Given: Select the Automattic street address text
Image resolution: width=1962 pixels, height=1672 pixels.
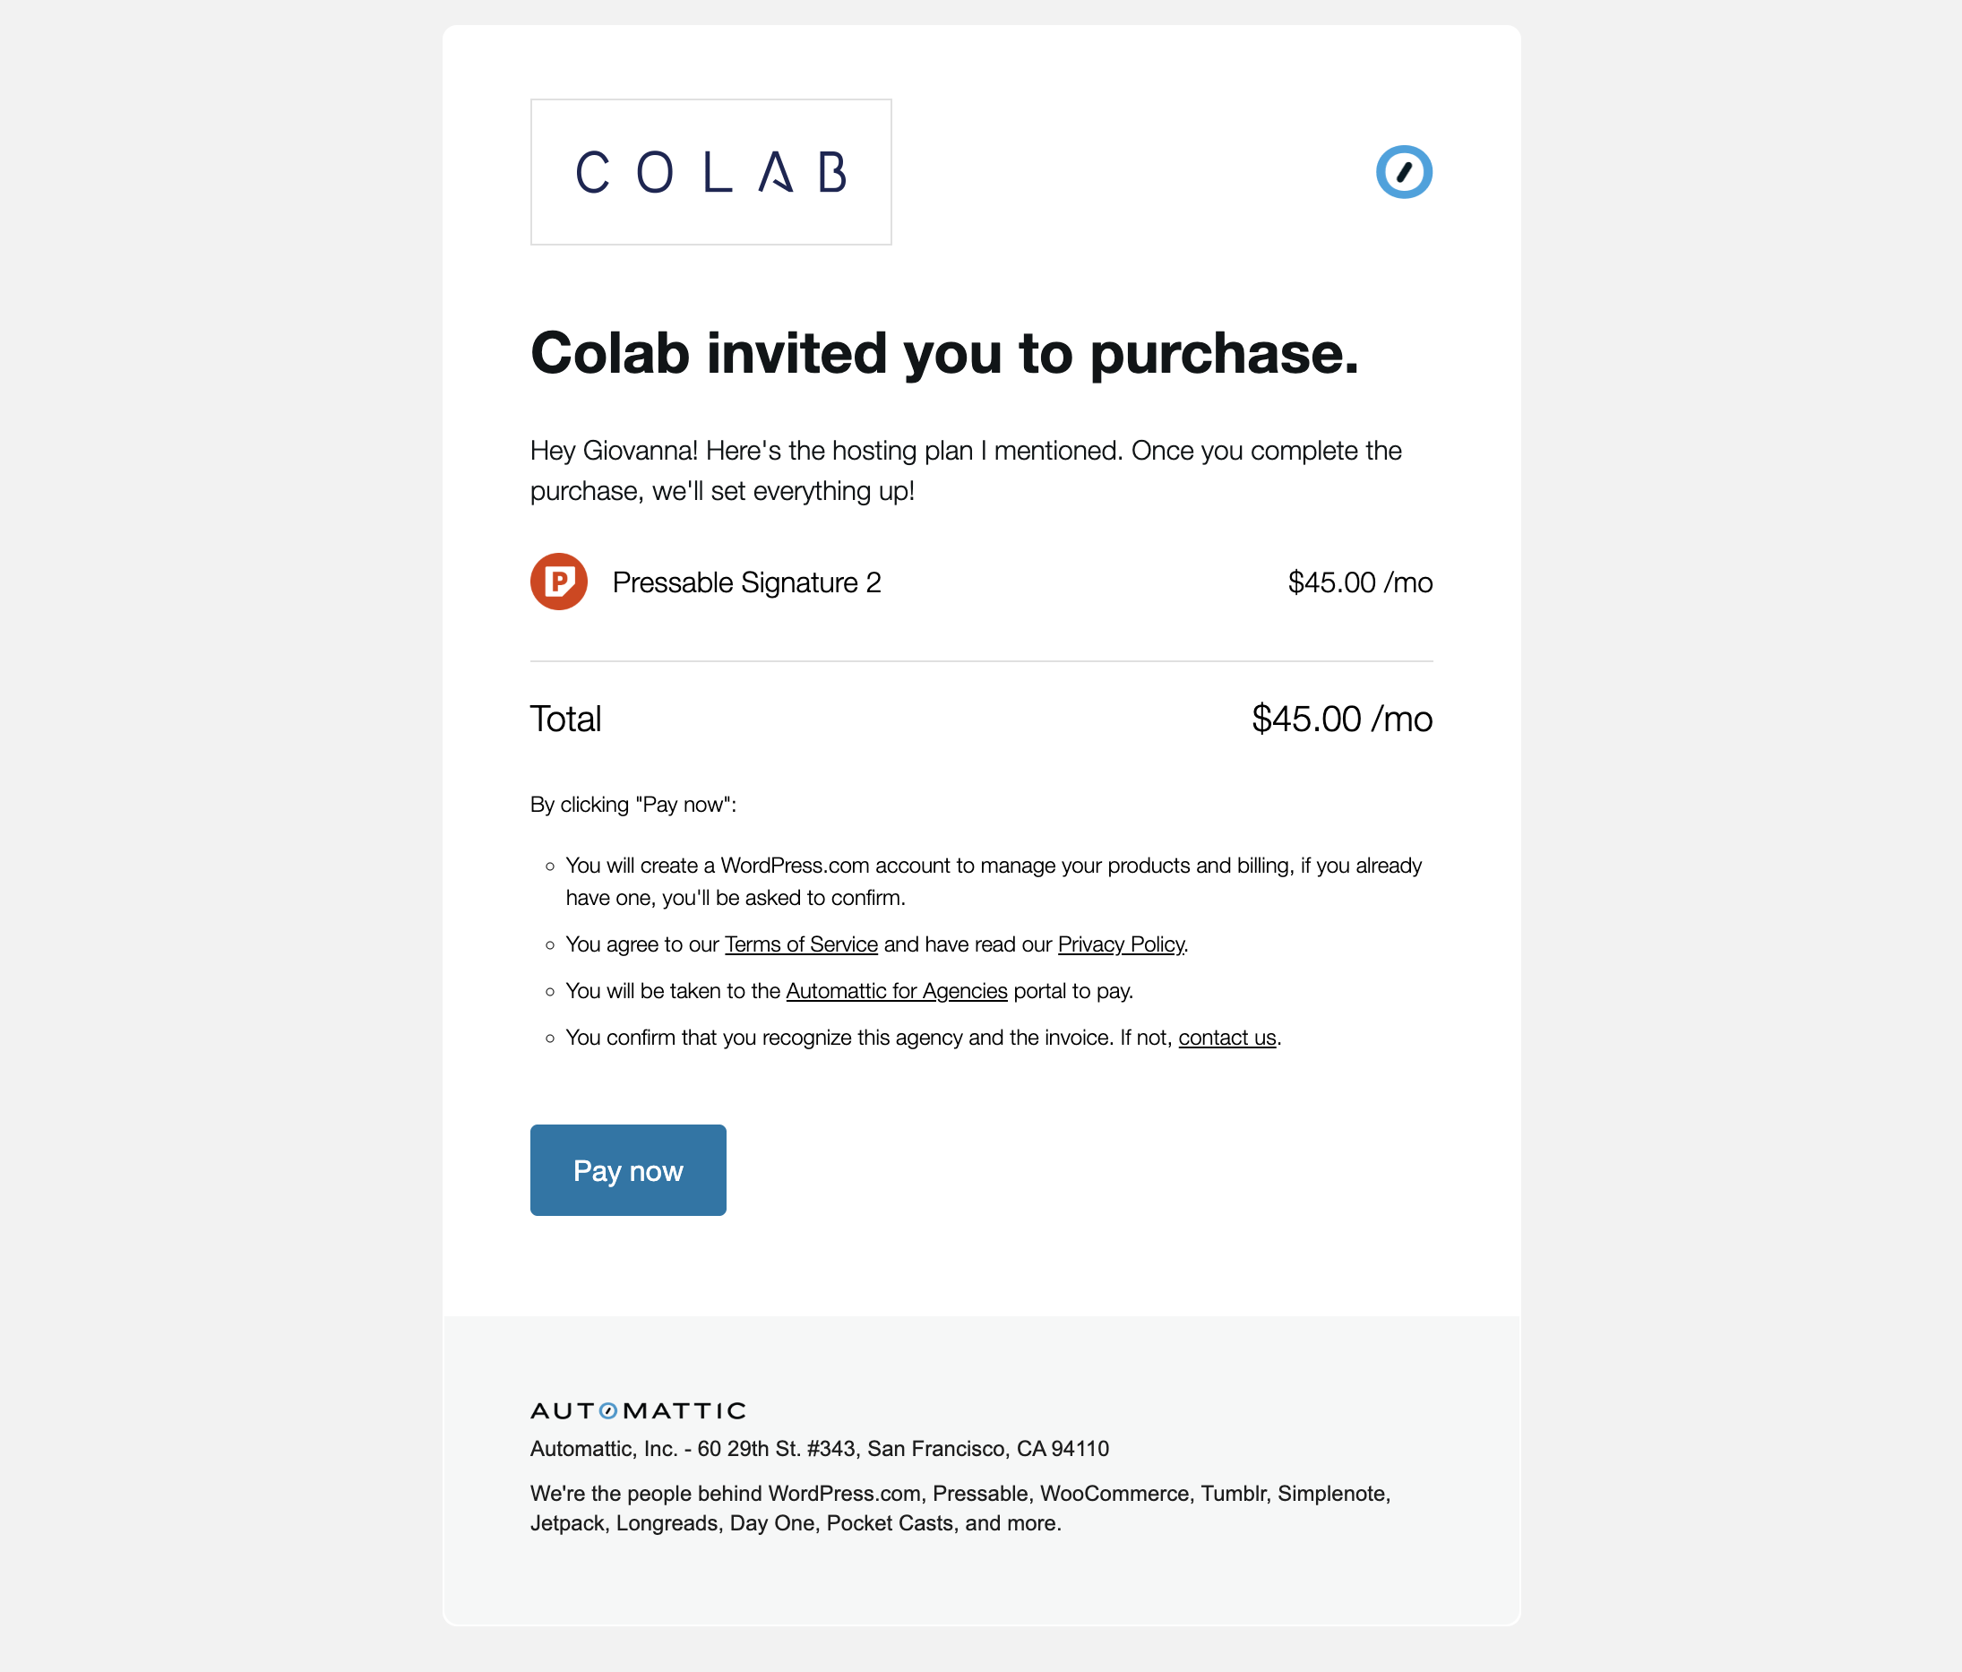Looking at the screenshot, I should pyautogui.click(x=819, y=1447).
